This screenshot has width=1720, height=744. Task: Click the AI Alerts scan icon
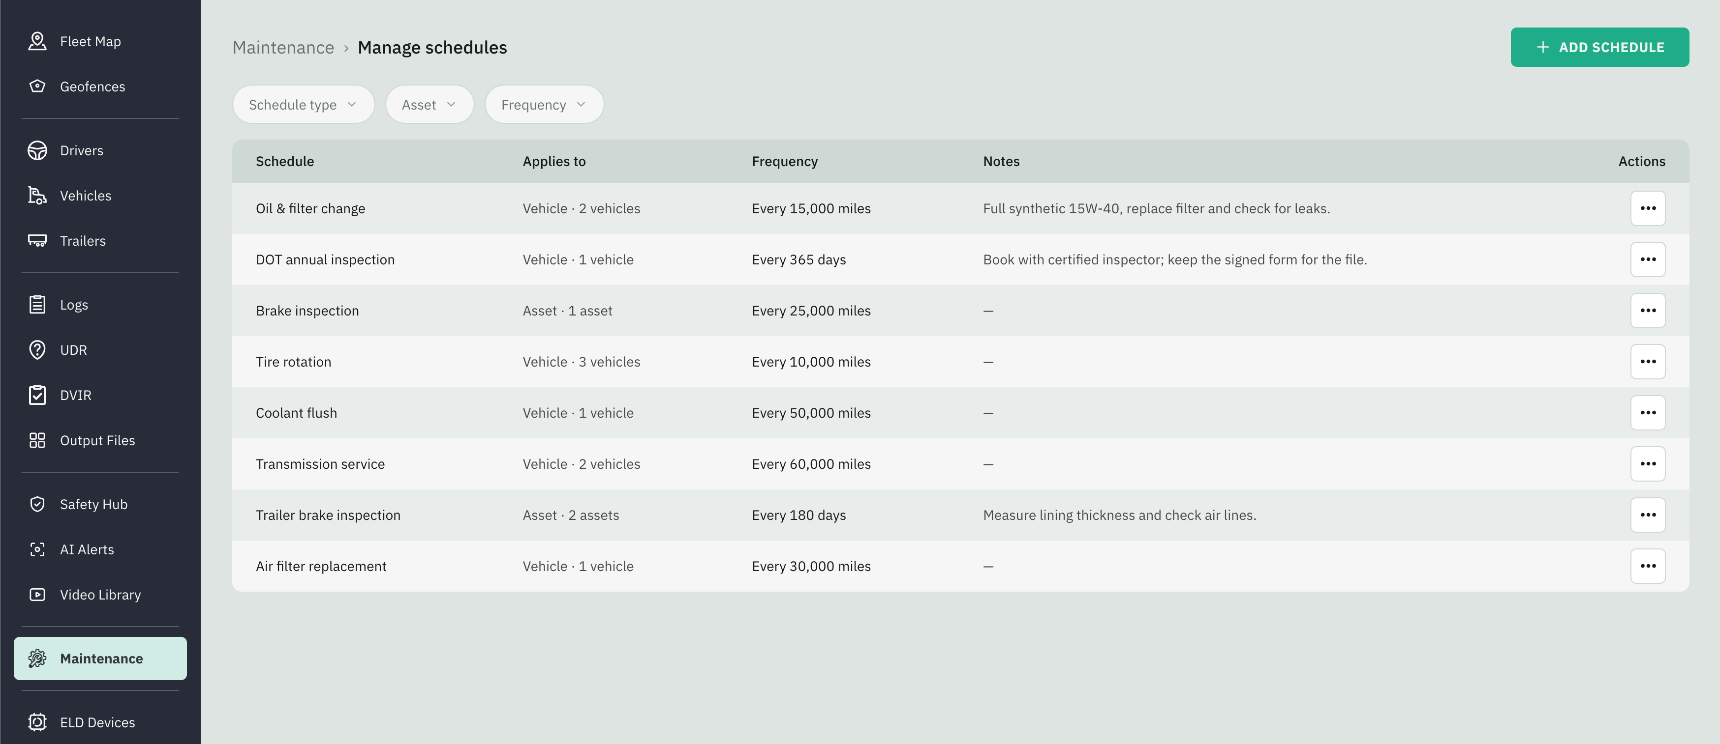click(37, 549)
